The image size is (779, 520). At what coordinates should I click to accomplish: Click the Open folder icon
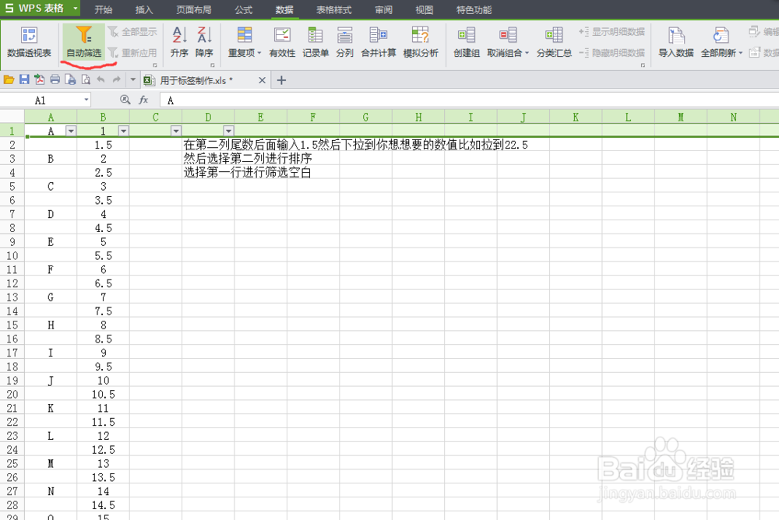point(9,79)
